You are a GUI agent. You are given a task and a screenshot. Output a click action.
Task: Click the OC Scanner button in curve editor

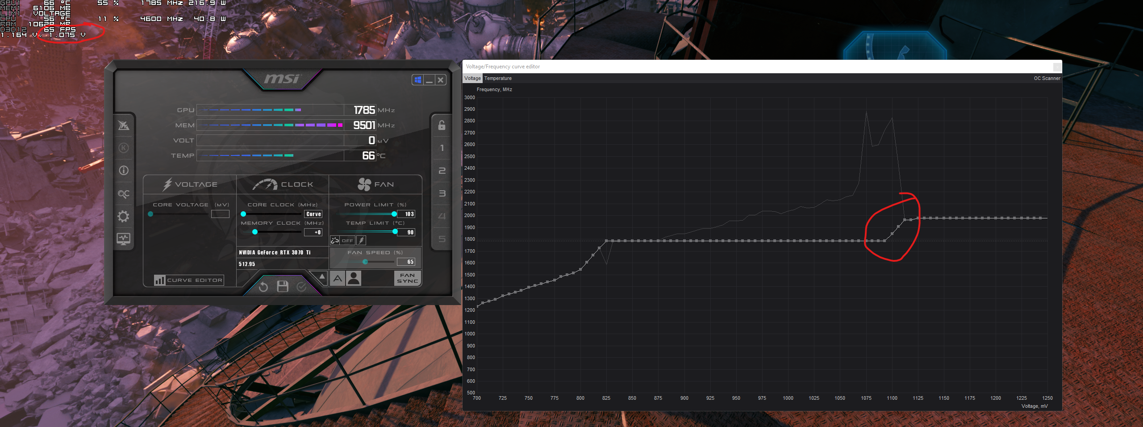point(1047,78)
